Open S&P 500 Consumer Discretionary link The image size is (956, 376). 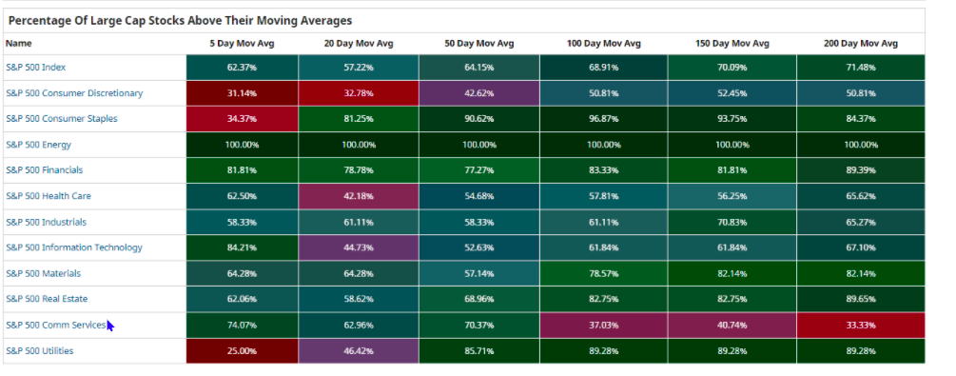click(74, 93)
